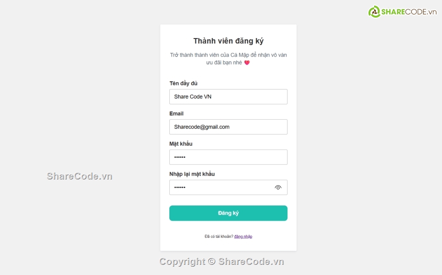Open the đăng nhập link
The width and height of the screenshot is (442, 275).
[x=244, y=236]
